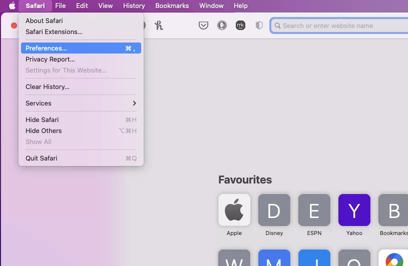
Task: Choose Safari Extensions… menu entry
Action: pos(54,31)
